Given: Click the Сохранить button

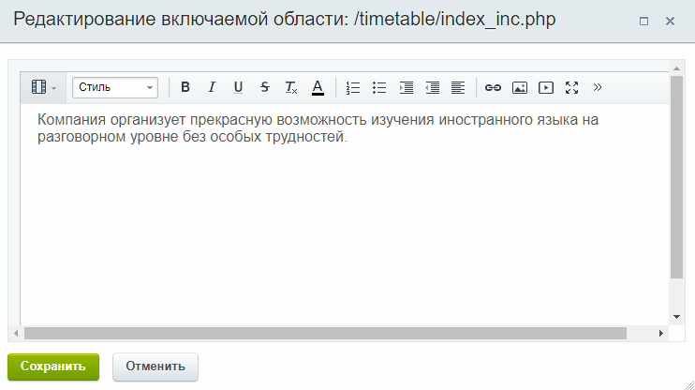Looking at the screenshot, I should point(53,367).
